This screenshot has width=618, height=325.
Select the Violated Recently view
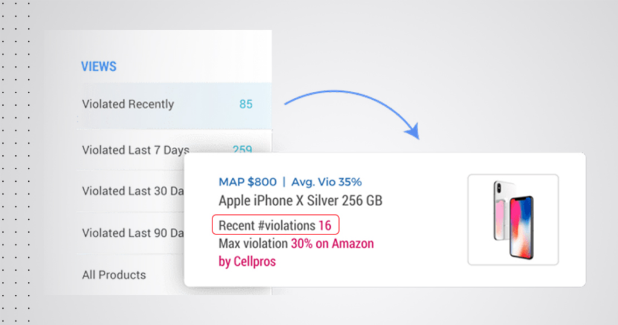click(128, 105)
